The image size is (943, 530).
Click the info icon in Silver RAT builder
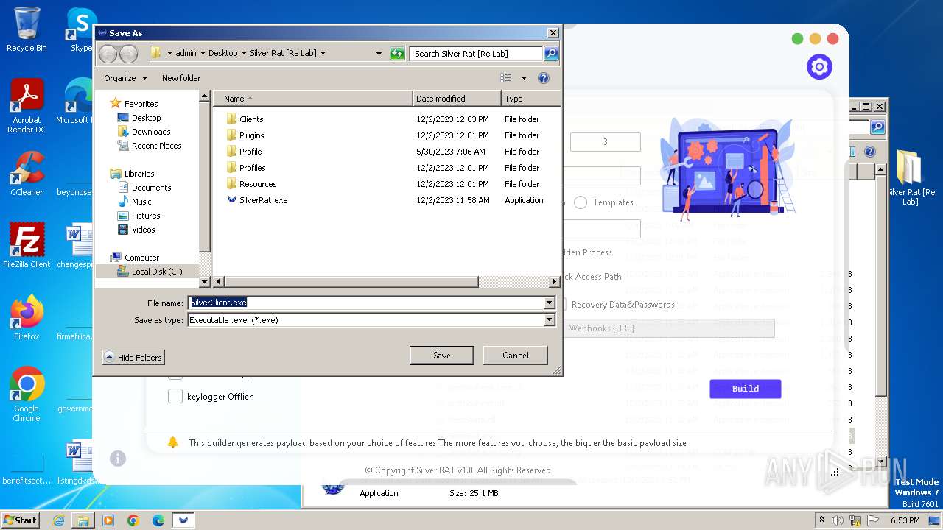pos(118,459)
